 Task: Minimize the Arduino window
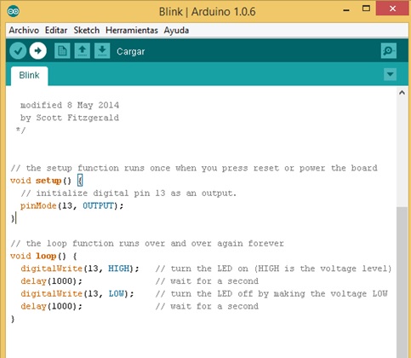pos(346,9)
